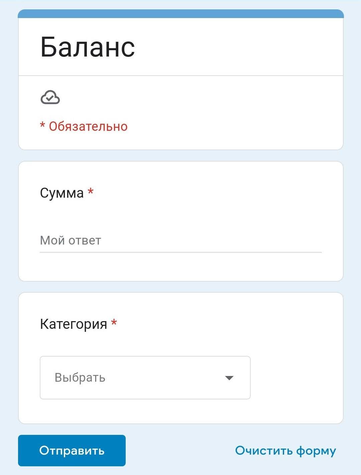Clear the form via Очистить форму
Screen dimensions: 361x475
click(285, 451)
